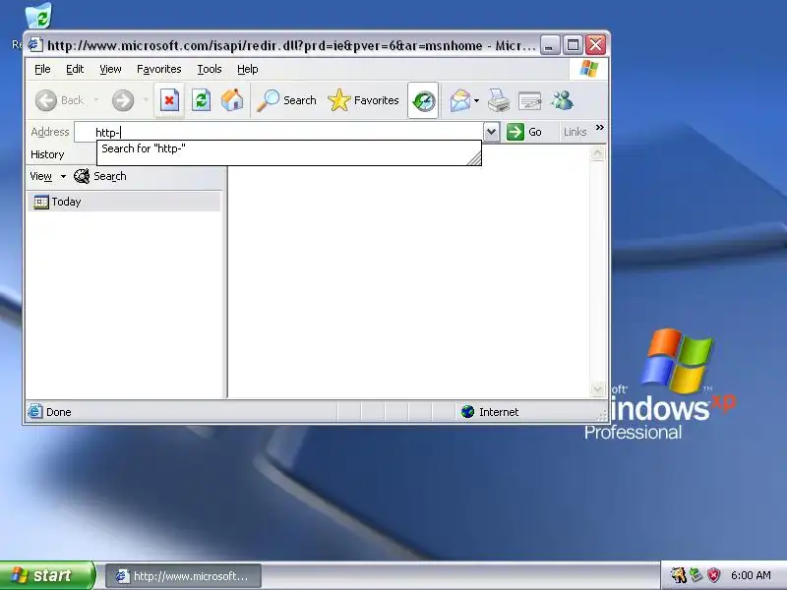Click the Print printer icon
The width and height of the screenshot is (787, 590).
coord(499,100)
